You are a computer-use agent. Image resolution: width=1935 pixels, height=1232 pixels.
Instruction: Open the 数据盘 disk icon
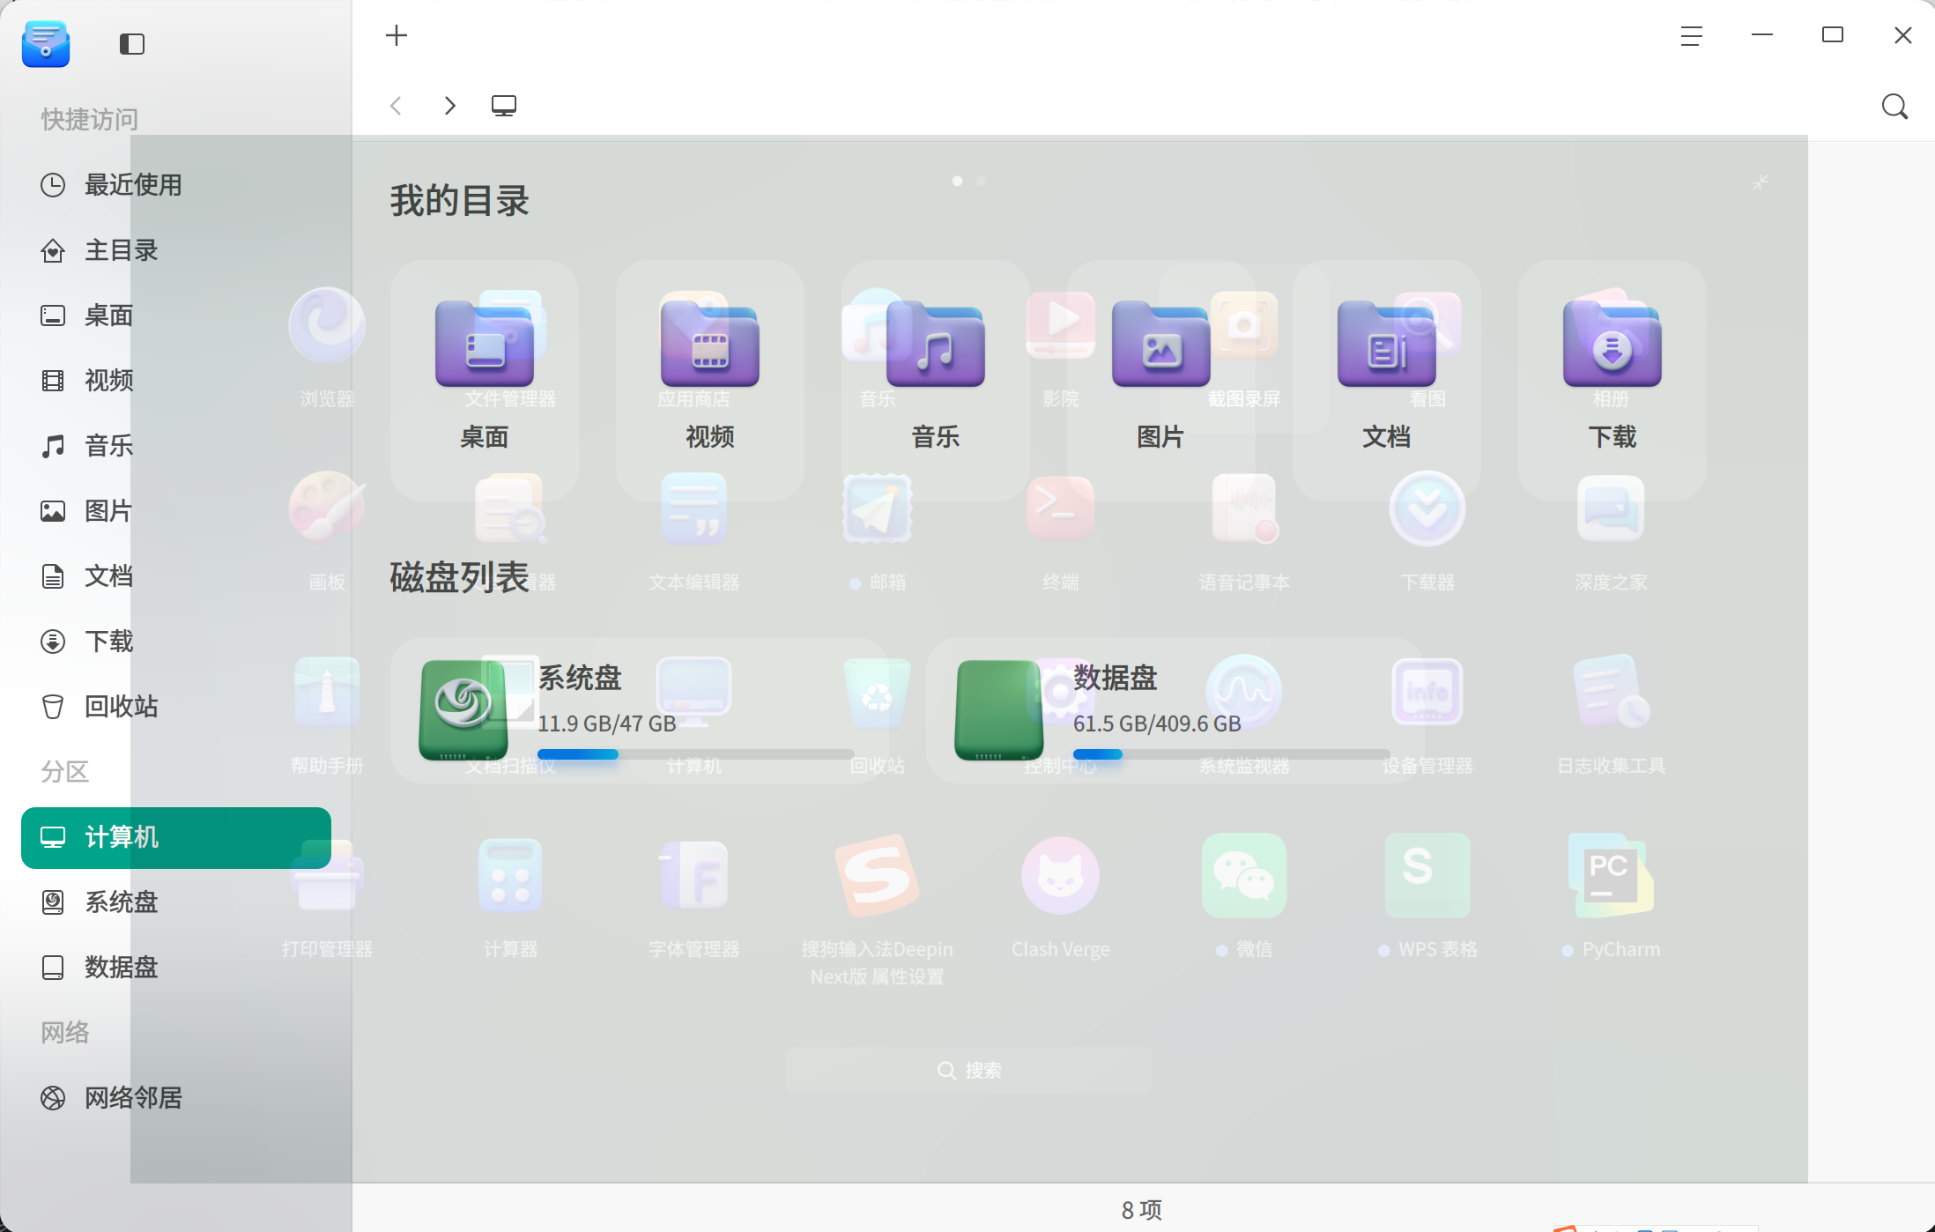coord(999,710)
